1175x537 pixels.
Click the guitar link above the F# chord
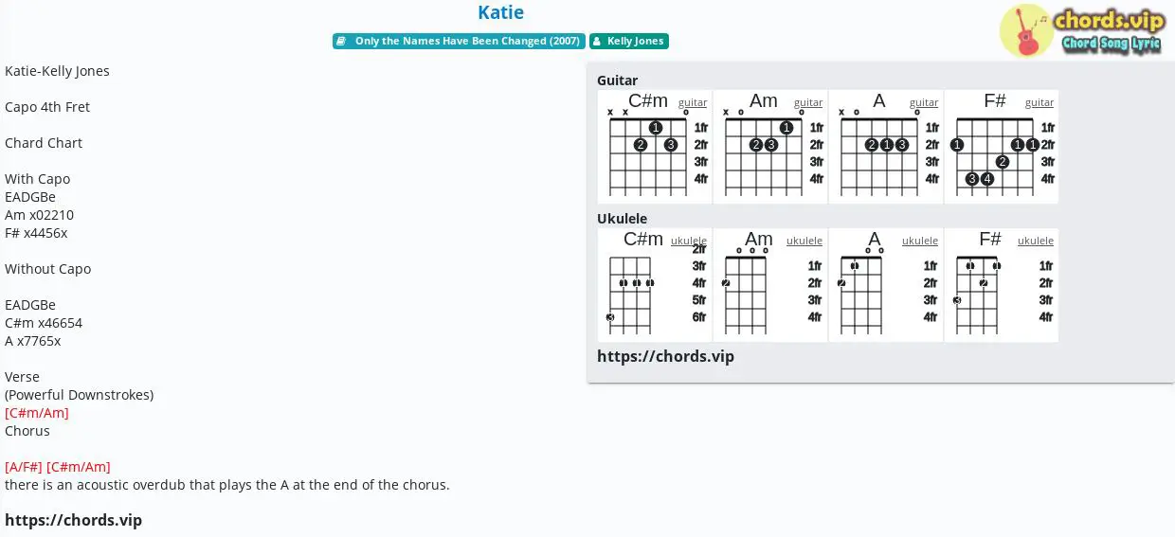(x=1039, y=102)
